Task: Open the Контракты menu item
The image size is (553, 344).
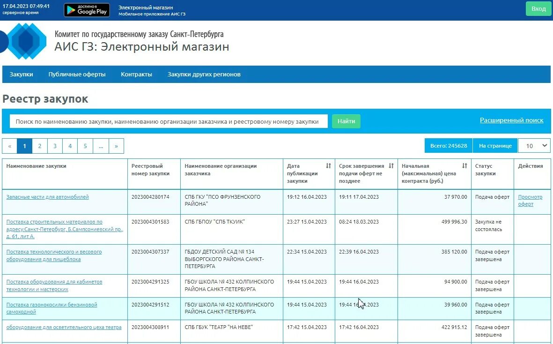Action: [x=136, y=75]
